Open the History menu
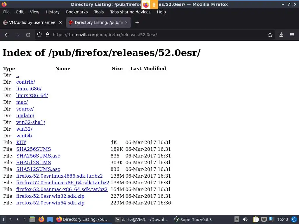The height and width of the screenshot is (224, 299). pos(53,12)
